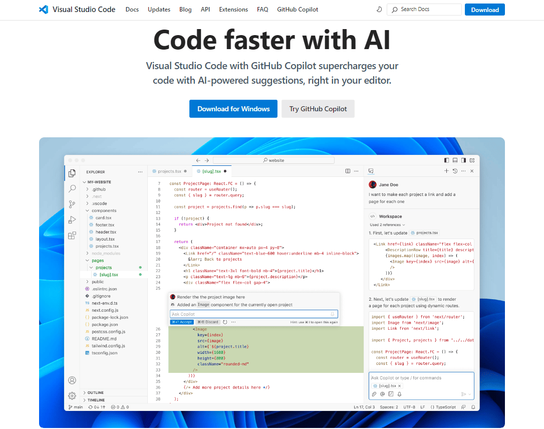Switch to the projects.tsx editor tab

click(169, 171)
